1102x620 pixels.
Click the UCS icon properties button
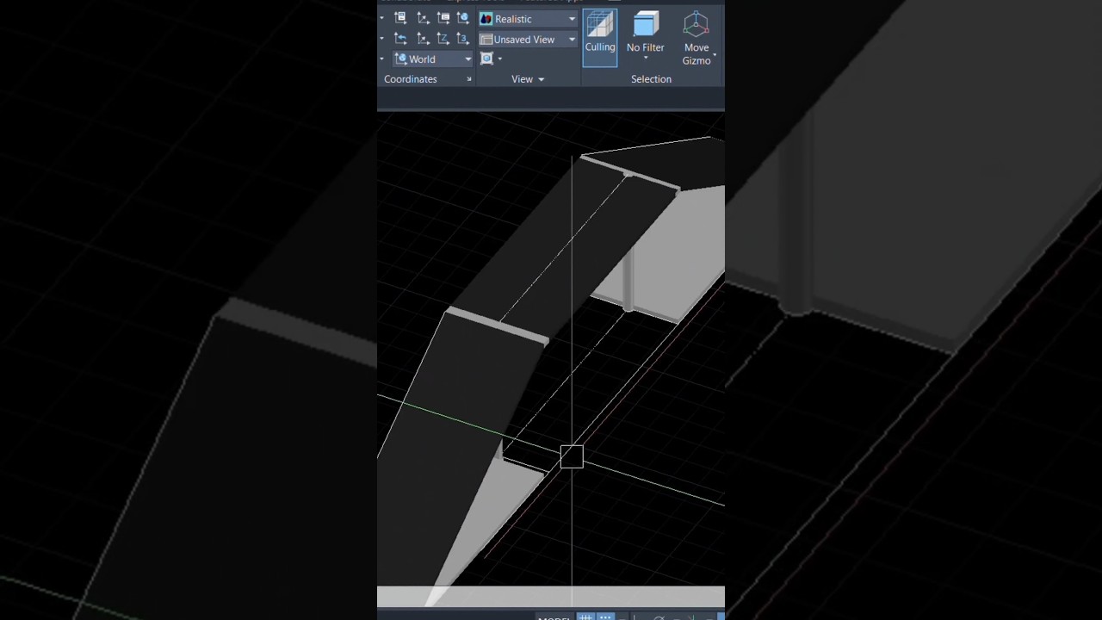click(x=400, y=18)
